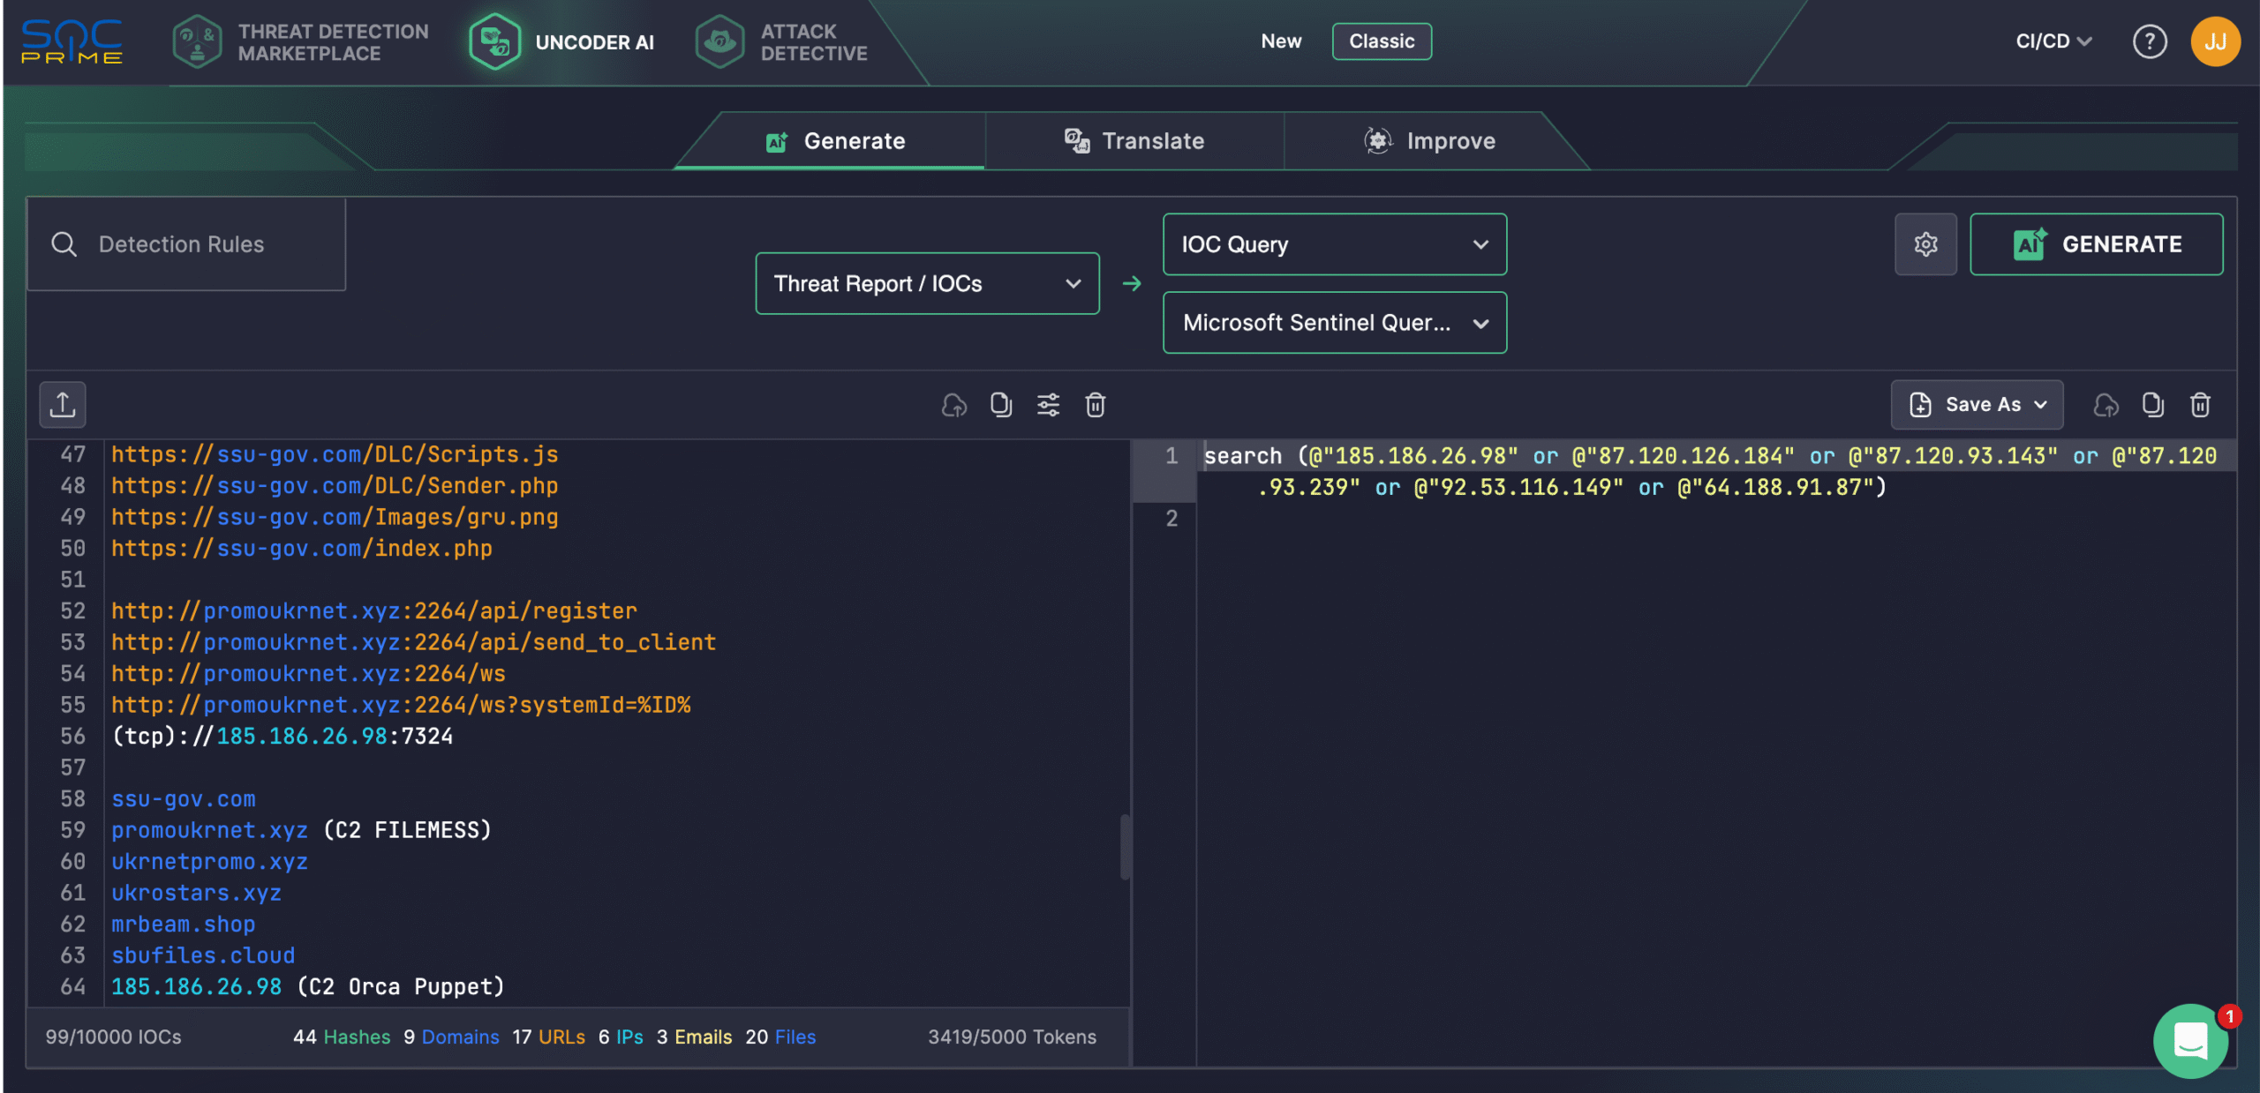2260x1093 pixels.
Task: Select the Attack Detective hexagon icon
Action: [720, 41]
